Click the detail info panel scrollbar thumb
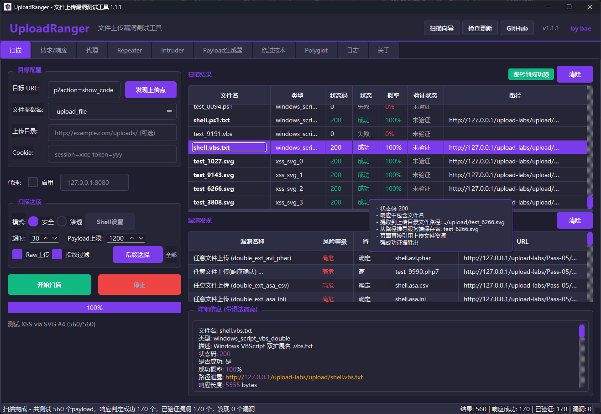Image resolution: width=601 pixels, height=414 pixels. coord(582,331)
